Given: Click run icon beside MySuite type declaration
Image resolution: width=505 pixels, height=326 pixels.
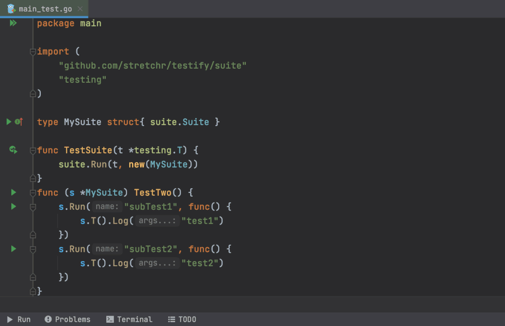Looking at the screenshot, I should 9,122.
